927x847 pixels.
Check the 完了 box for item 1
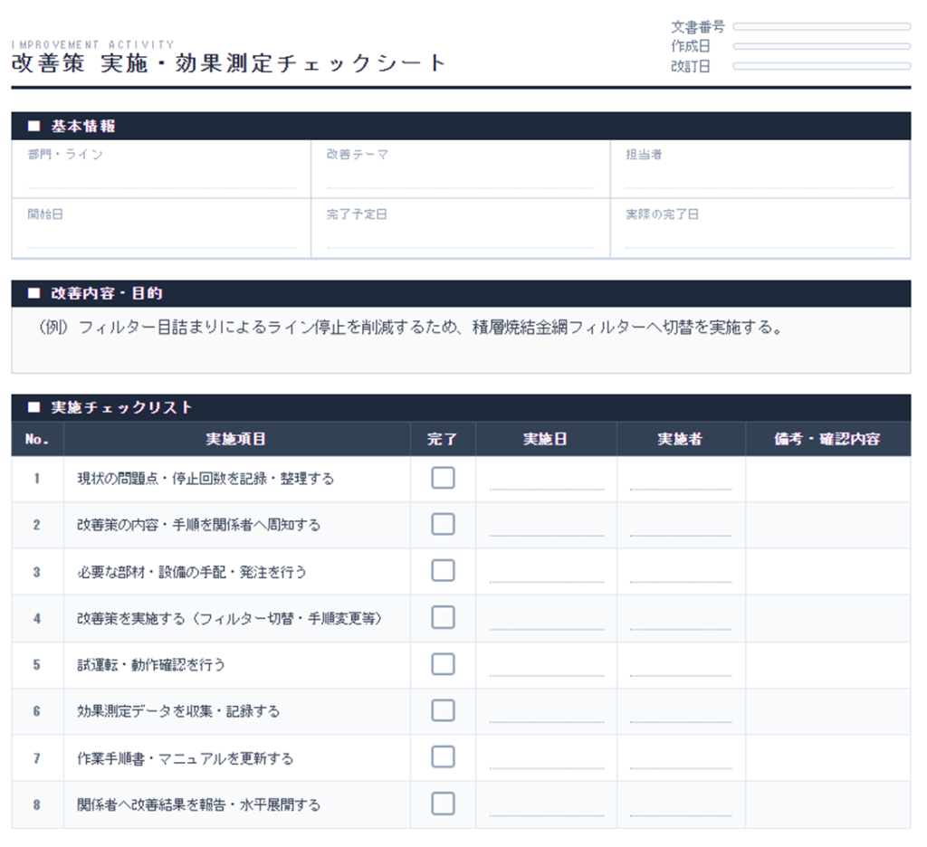tap(443, 478)
